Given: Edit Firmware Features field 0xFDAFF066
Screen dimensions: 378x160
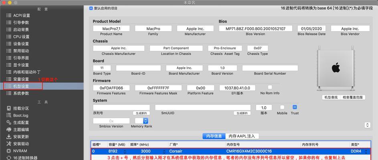Looking at the screenshot, I should click(x=111, y=88).
